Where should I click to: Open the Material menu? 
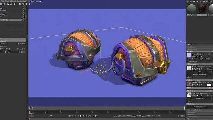[13, 1]
